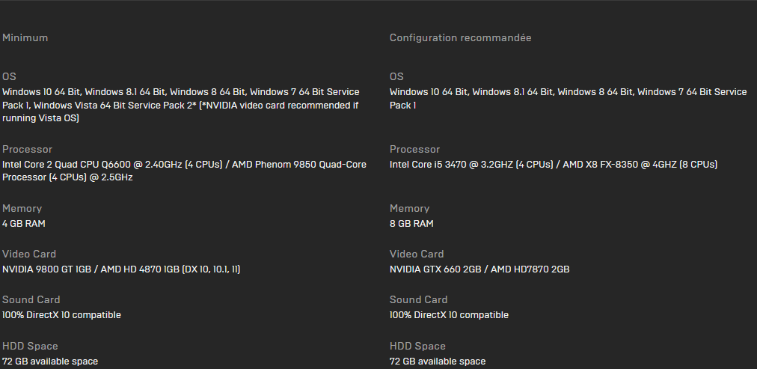The width and height of the screenshot is (757, 369).
Task: Click the Processor label in recommended column
Action: click(x=414, y=149)
